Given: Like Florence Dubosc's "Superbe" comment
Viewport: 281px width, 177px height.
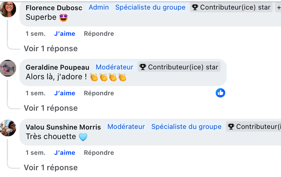Looking at the screenshot, I should pyautogui.click(x=65, y=34).
